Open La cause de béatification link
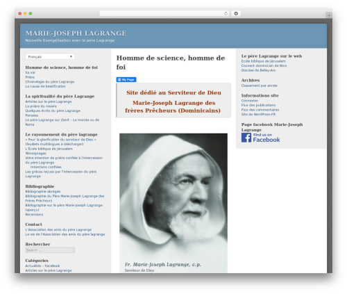The height and width of the screenshot is (294, 347). 45,86
